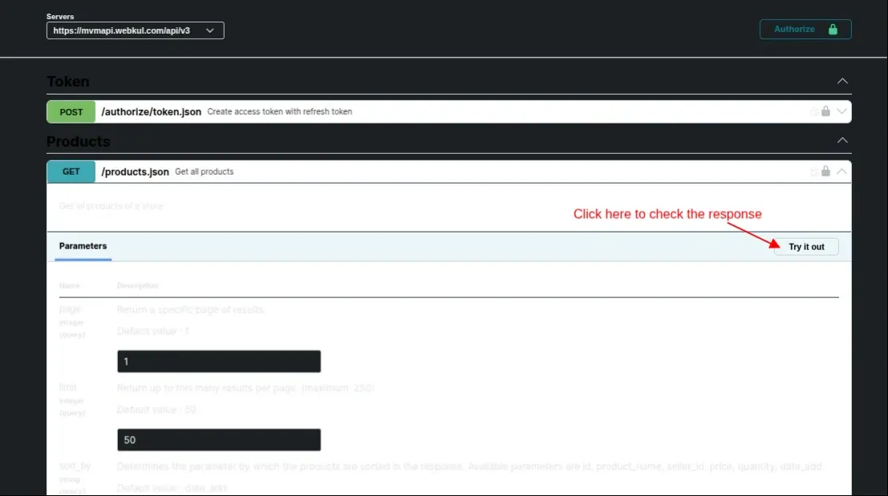Click the green POST method badge
The image size is (888, 496).
pos(71,112)
